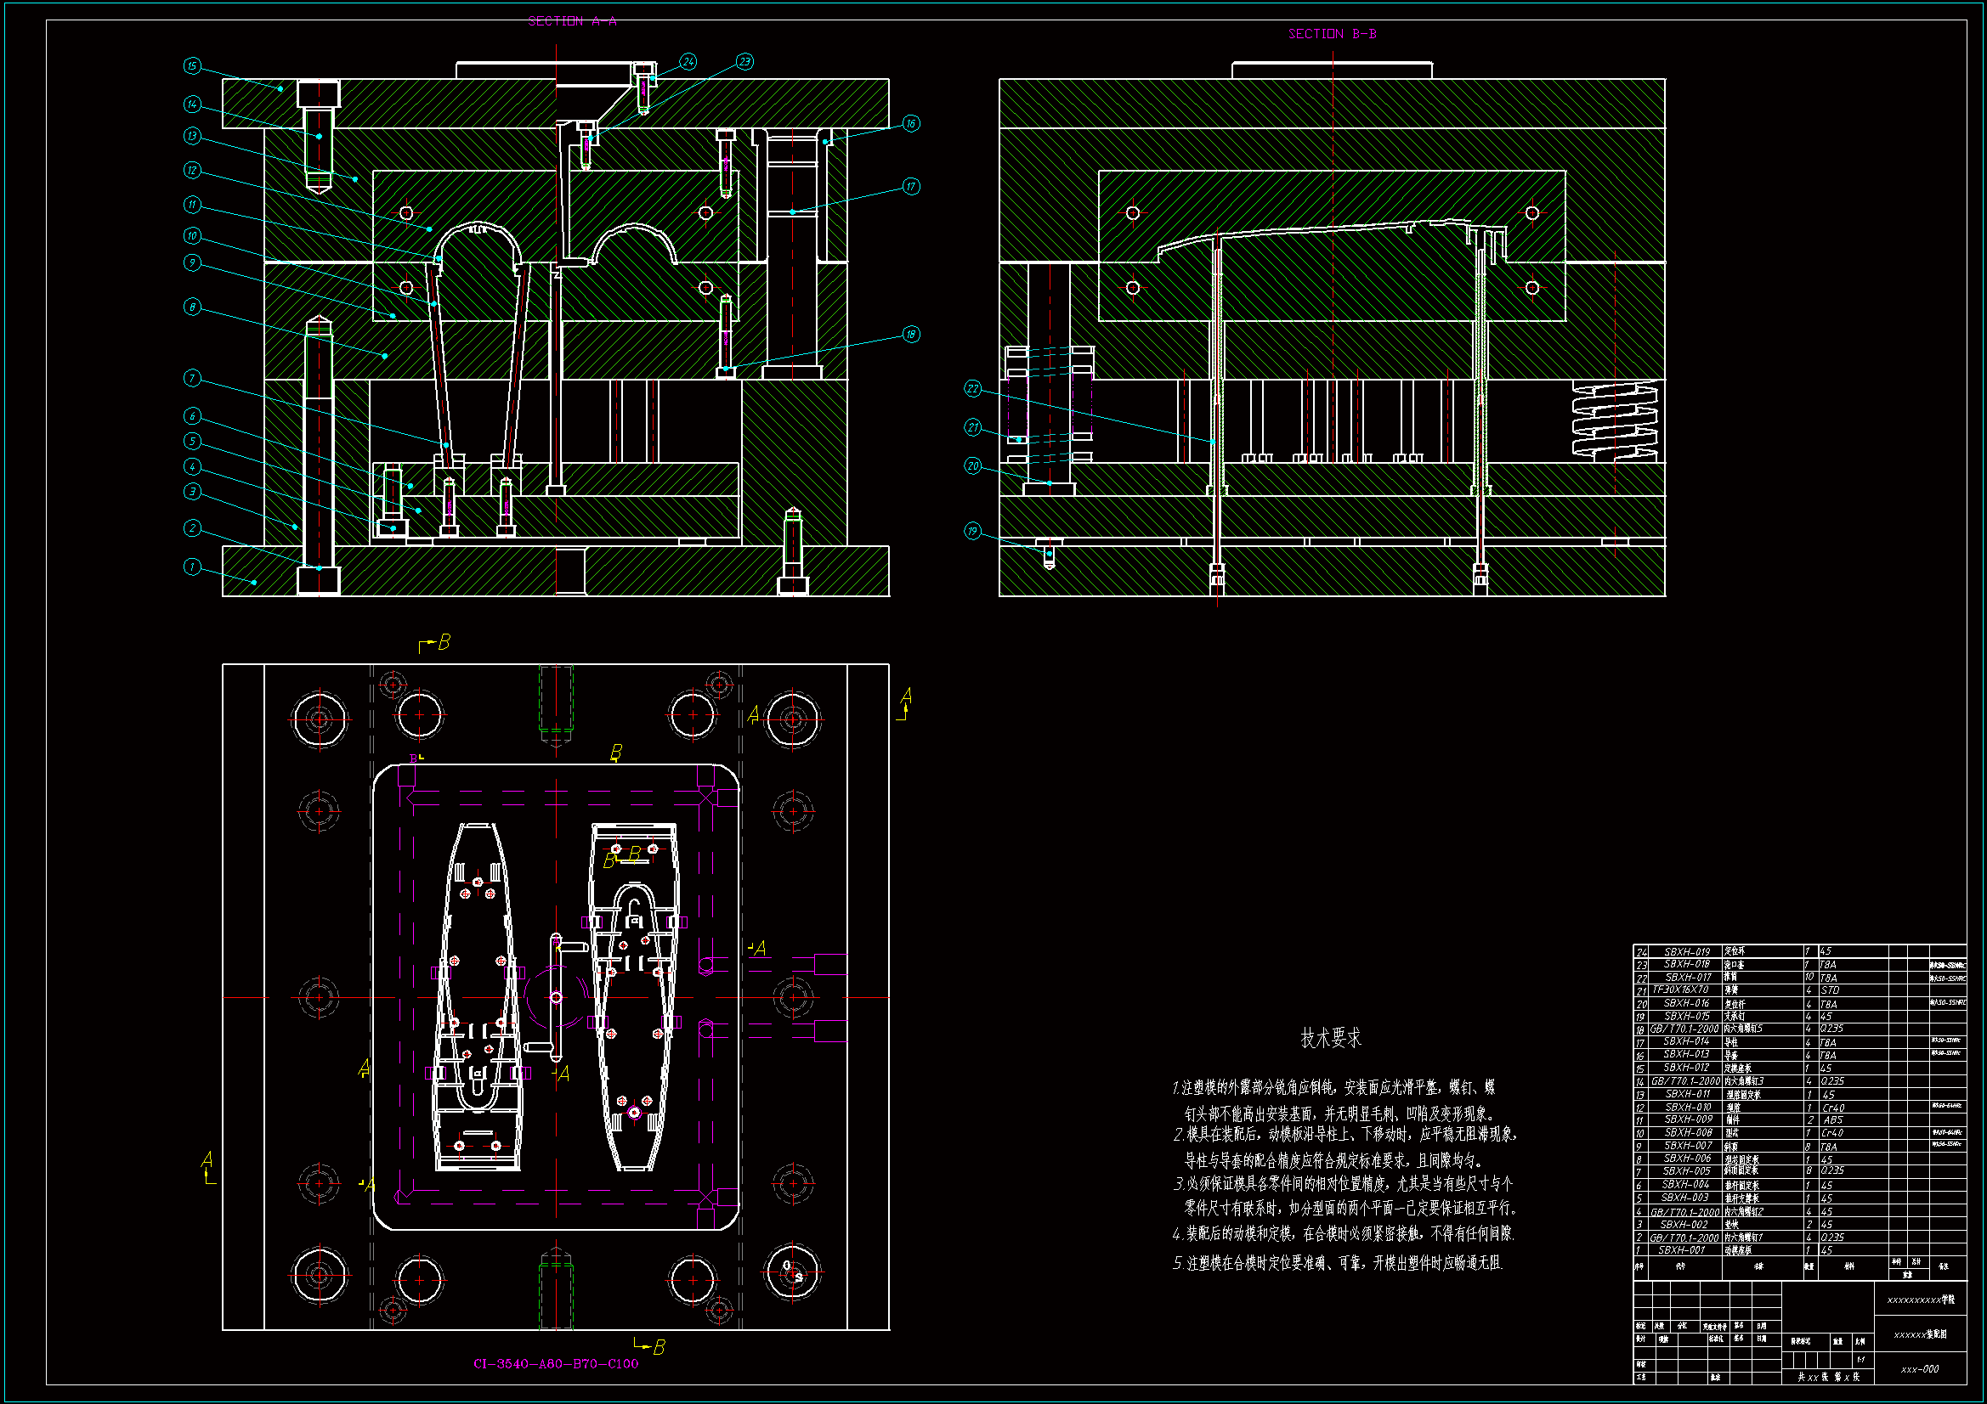Select the SBXH-019 row in parts list
1987x1404 pixels.
point(1687,951)
